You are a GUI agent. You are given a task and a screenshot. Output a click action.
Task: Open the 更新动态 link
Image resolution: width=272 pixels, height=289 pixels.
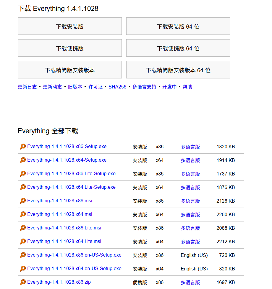(52, 87)
